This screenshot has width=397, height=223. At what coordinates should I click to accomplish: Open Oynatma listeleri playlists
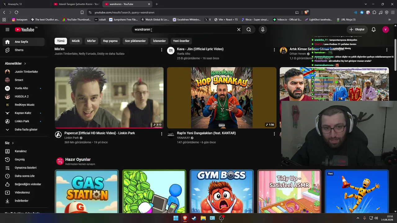[24, 168]
